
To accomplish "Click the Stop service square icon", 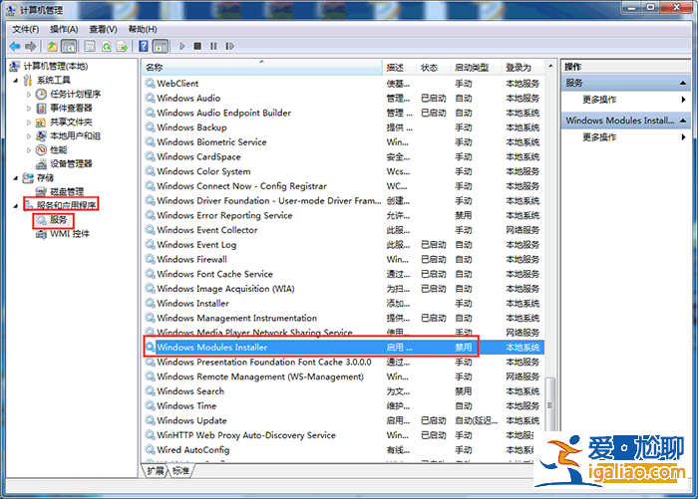I will click(x=197, y=46).
